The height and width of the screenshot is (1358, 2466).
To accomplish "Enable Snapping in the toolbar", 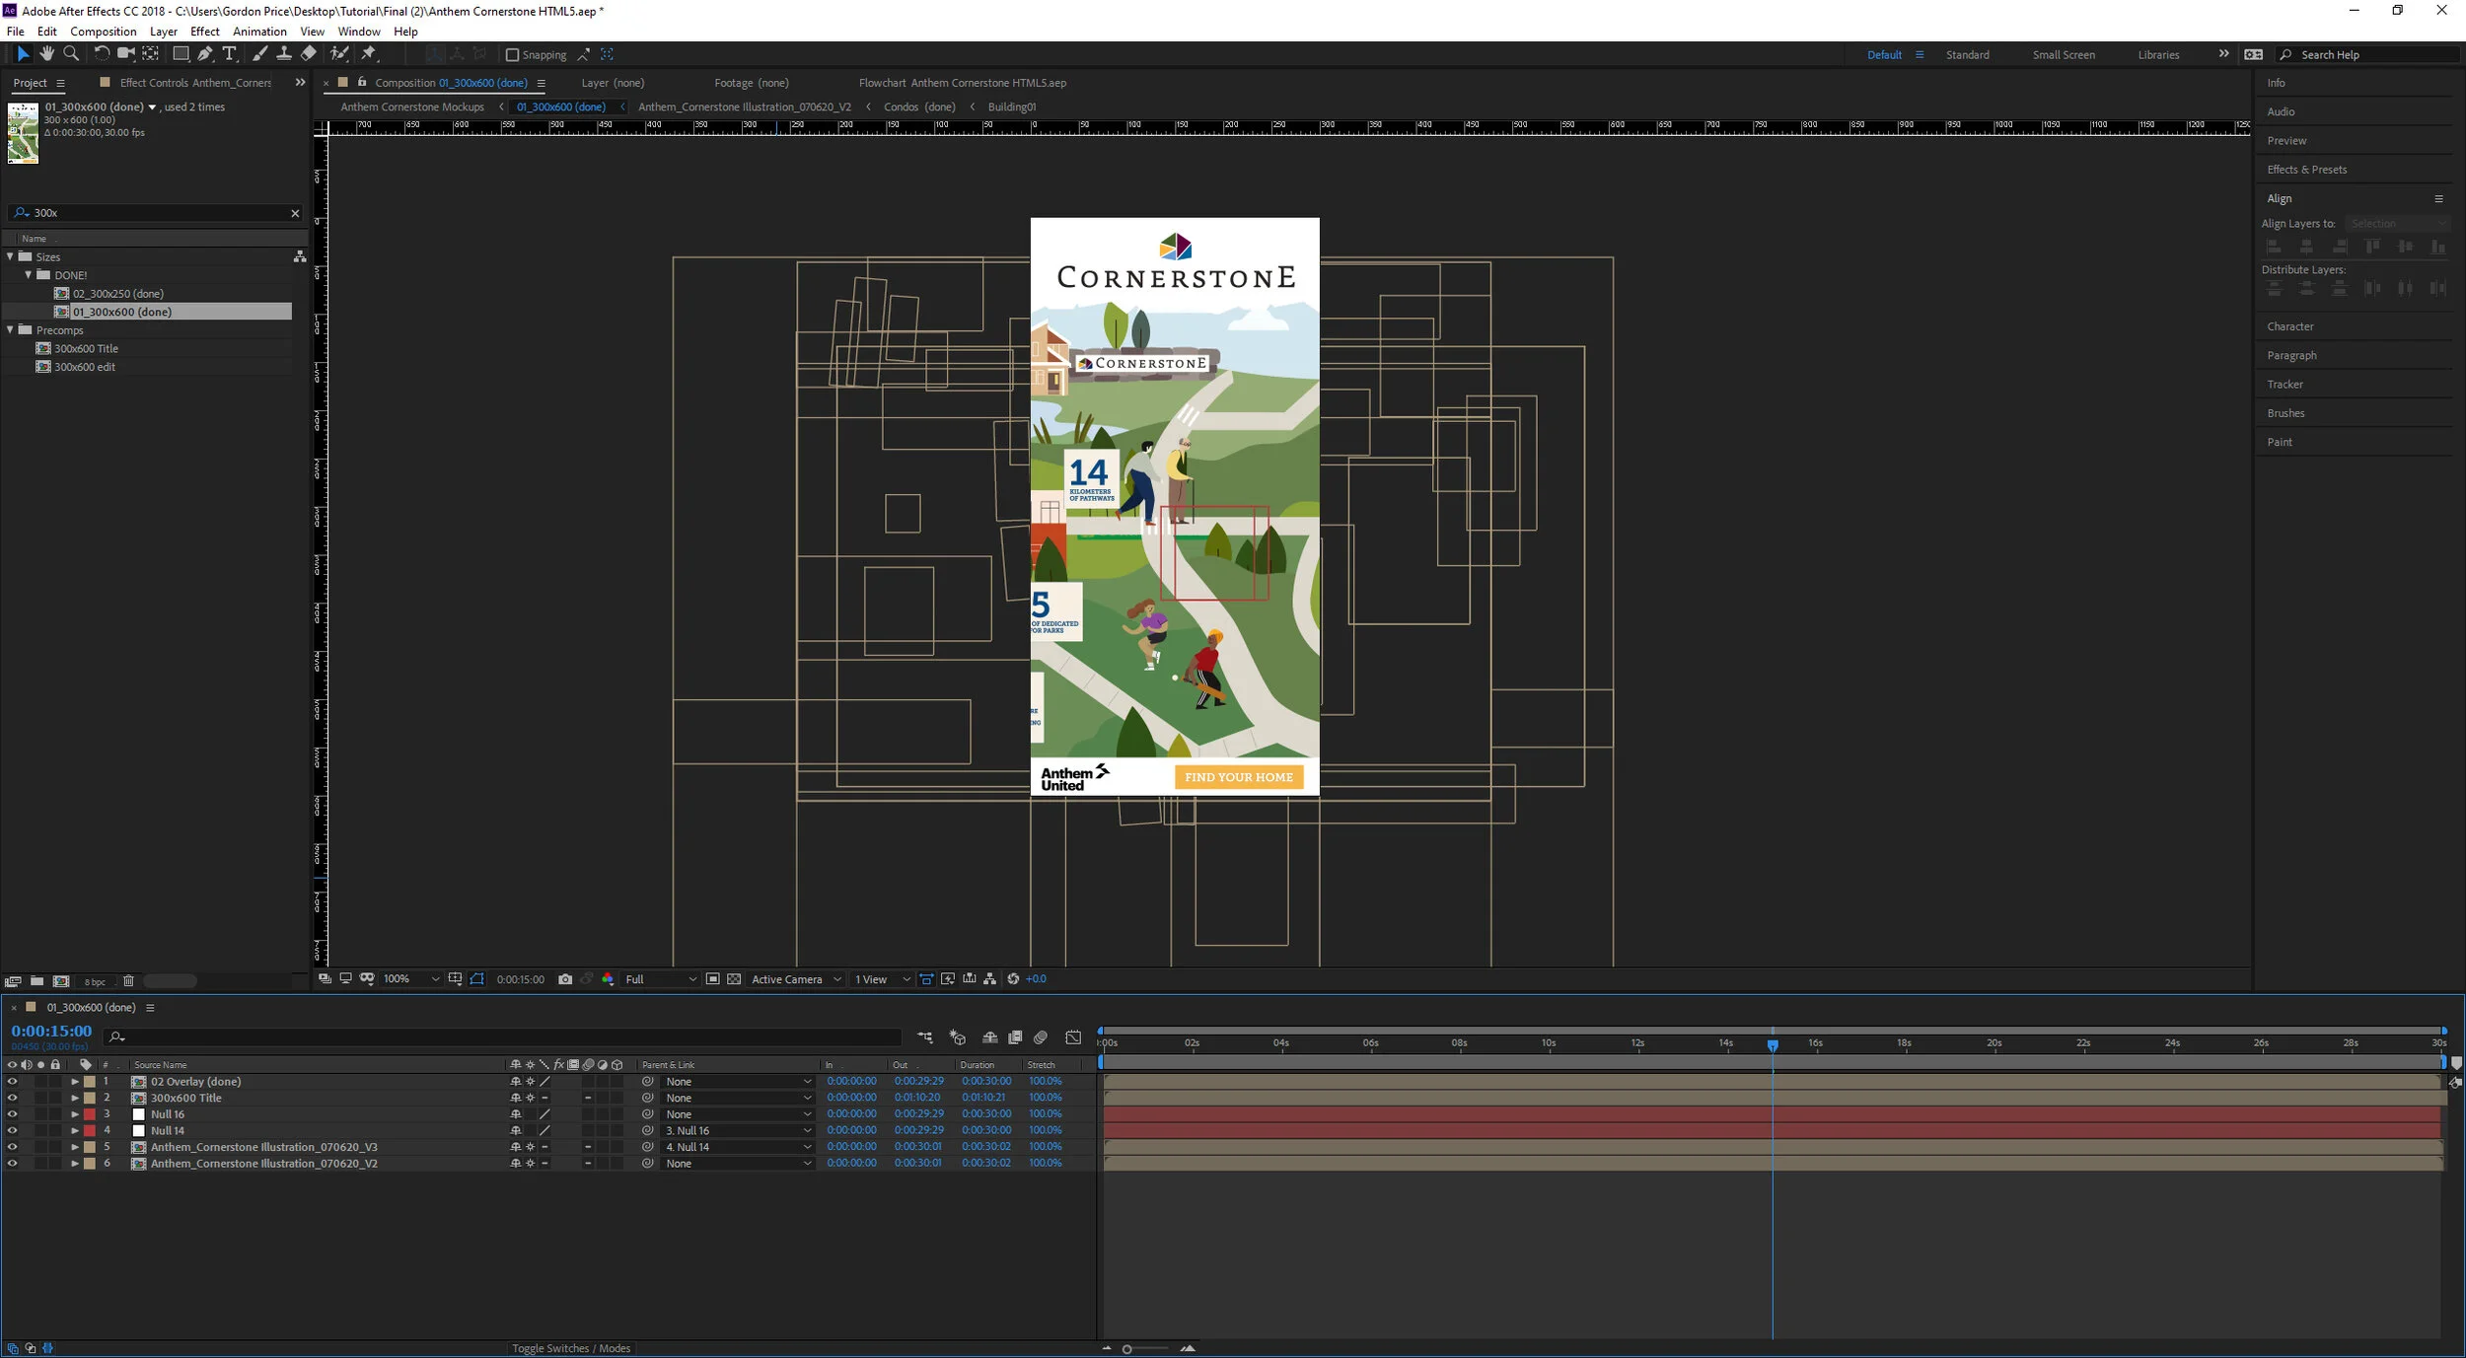I will pos(514,54).
